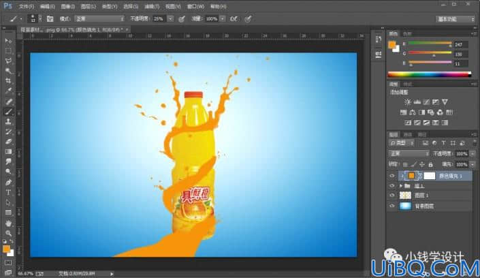
Task: Add a Brightness/Contrast adjustment layer
Action: (407, 102)
